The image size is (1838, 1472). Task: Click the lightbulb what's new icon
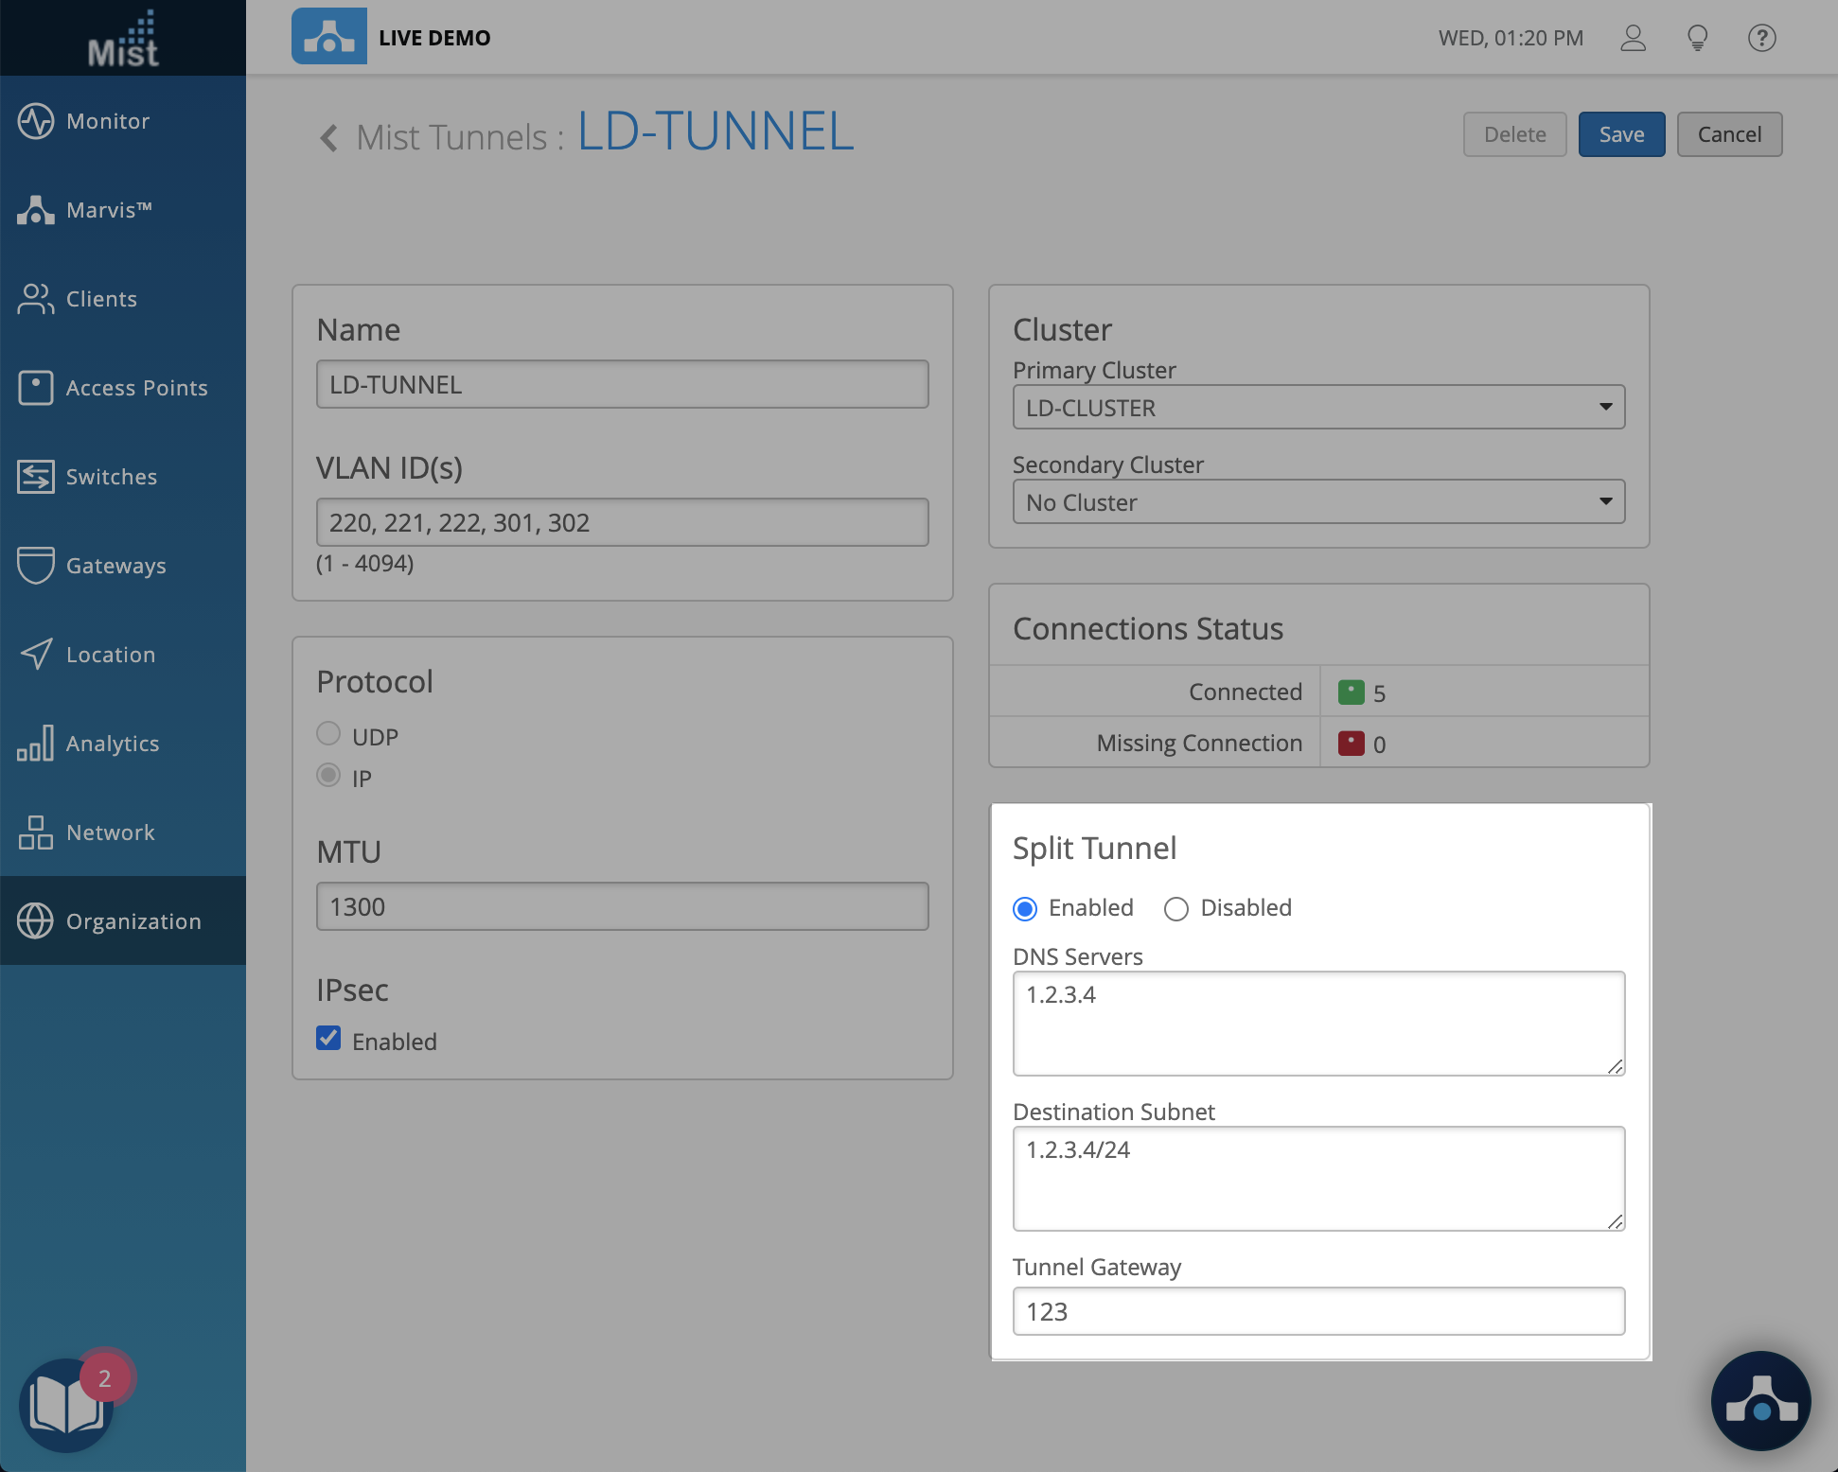[1697, 38]
